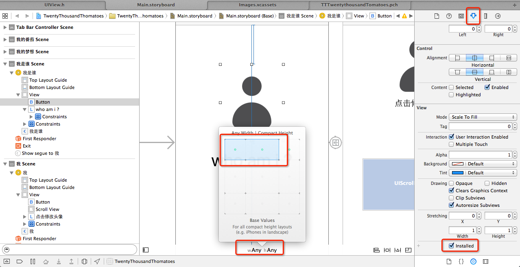The width and height of the screenshot is (520, 267).
Task: Select the Main.storyboard tab
Action: pos(156,5)
